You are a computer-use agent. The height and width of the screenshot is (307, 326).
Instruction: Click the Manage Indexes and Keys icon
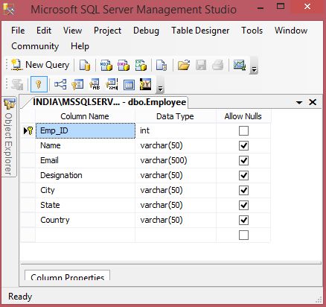(77, 84)
